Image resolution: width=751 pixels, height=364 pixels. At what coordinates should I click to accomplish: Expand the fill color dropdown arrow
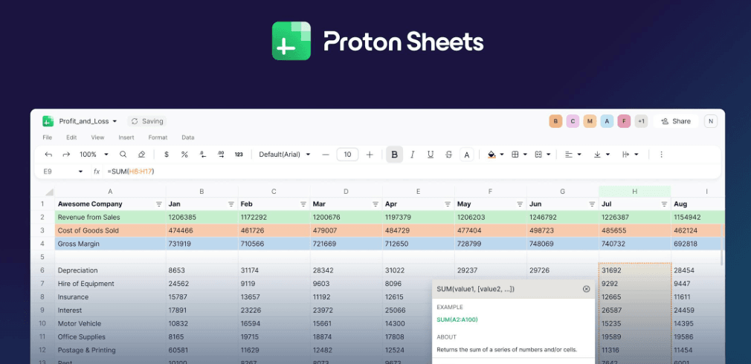coord(502,155)
